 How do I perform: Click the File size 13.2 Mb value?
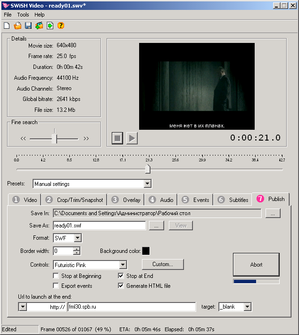[x=66, y=110]
